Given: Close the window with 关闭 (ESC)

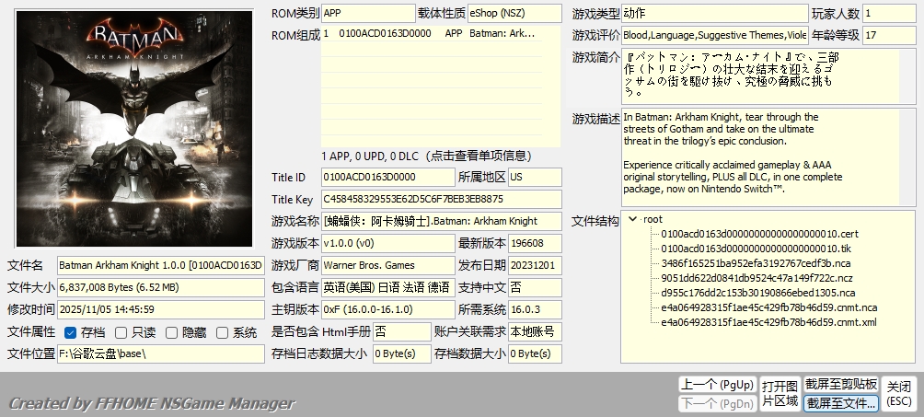Looking at the screenshot, I should tap(899, 394).
